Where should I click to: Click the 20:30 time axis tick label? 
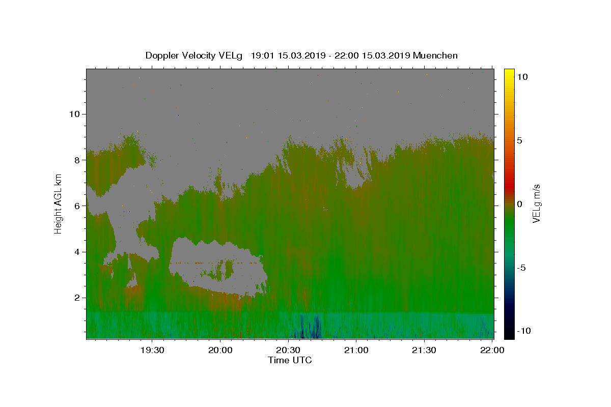288,350
